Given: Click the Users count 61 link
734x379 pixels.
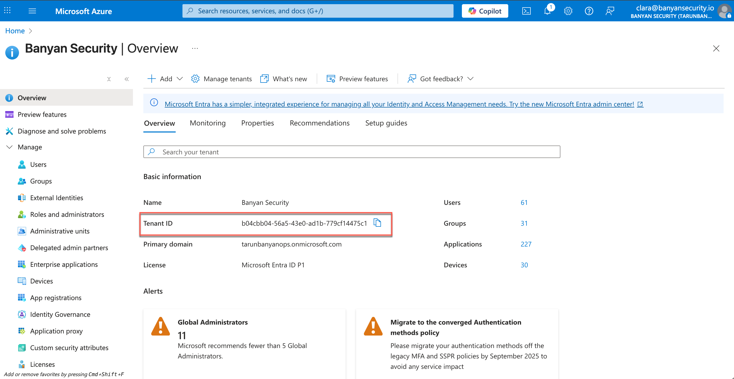Looking at the screenshot, I should coord(524,202).
